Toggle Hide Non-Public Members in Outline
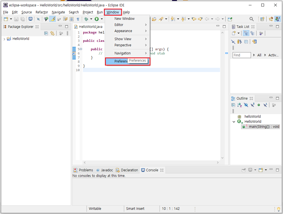This screenshot has height=214, width=283. (x=259, y=105)
